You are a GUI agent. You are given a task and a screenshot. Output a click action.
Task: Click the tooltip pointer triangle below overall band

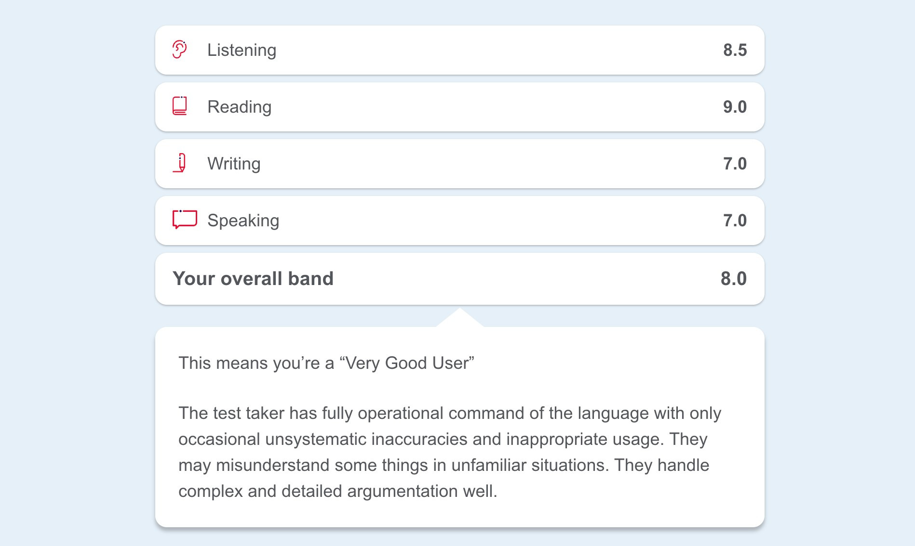460,319
